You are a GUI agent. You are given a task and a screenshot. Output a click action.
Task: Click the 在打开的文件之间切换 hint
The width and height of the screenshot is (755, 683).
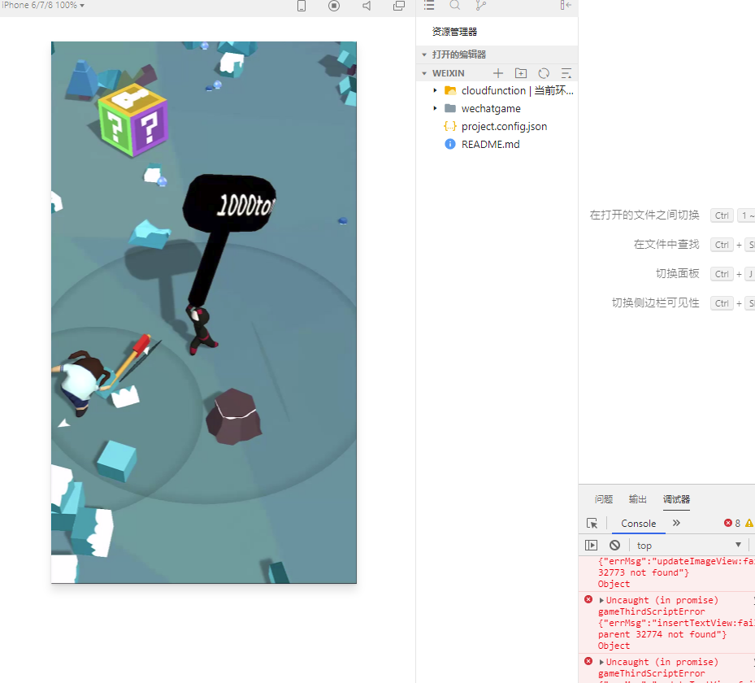(644, 215)
